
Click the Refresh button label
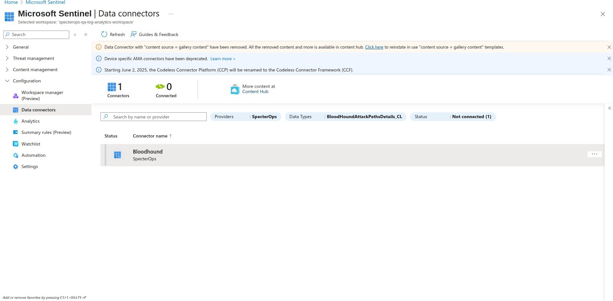[117, 34]
